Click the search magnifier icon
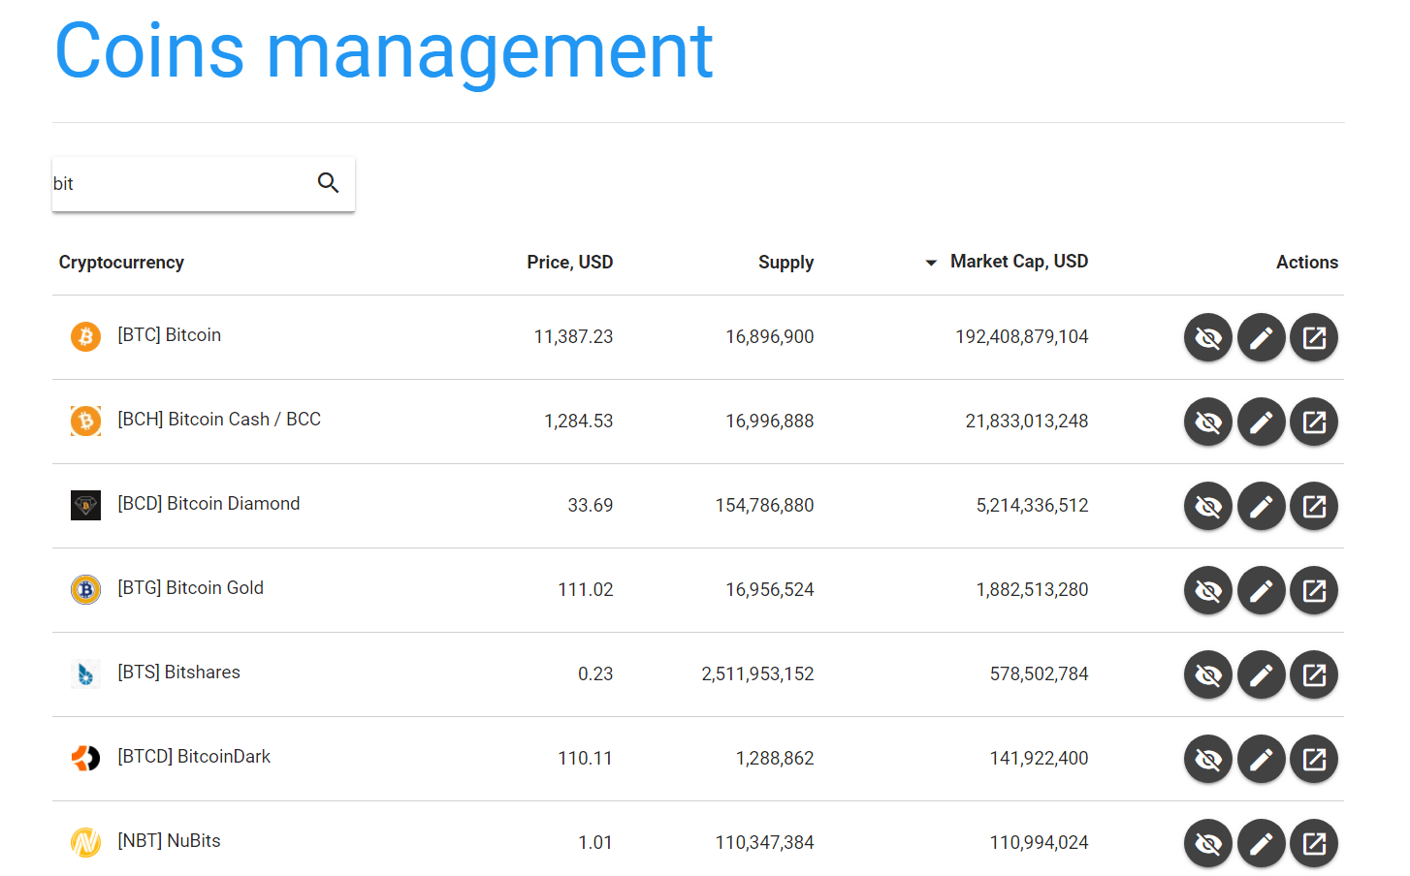Viewport: 1410px width, 876px height. click(x=329, y=182)
